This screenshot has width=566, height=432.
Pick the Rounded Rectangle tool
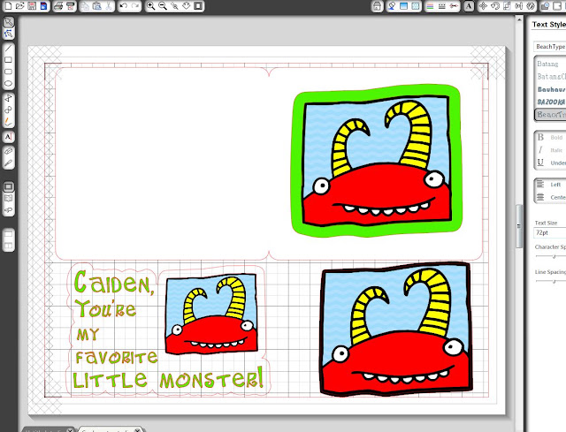coord(8,72)
